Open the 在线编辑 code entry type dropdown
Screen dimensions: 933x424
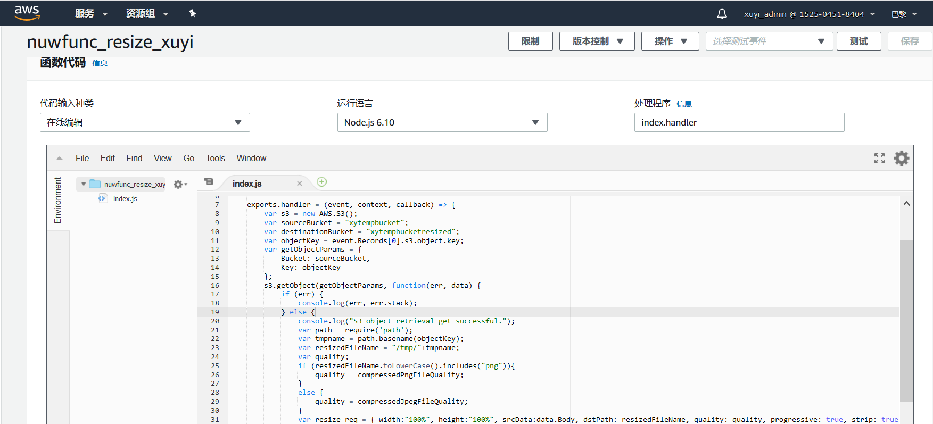tap(145, 122)
